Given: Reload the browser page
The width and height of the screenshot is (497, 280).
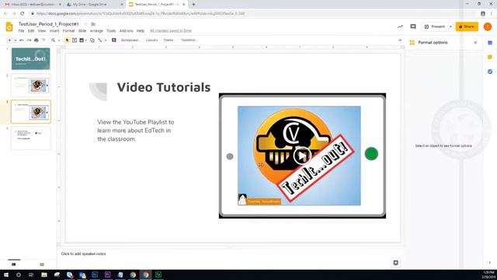Looking at the screenshot, I should pos(23,14).
